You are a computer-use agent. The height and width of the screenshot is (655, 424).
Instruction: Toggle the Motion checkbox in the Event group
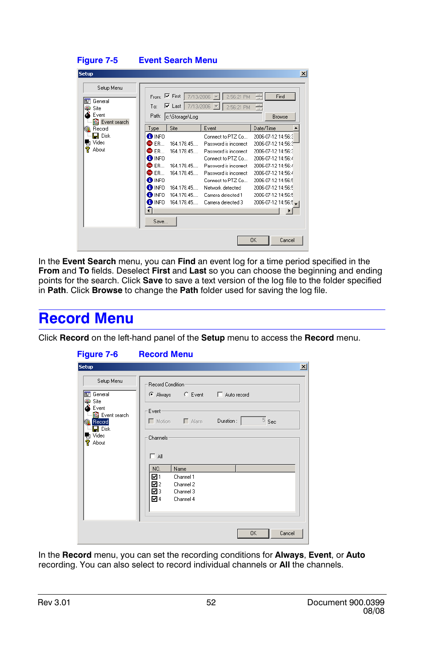(151, 421)
